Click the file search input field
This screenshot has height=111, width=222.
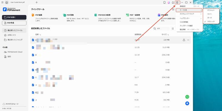point(162,29)
